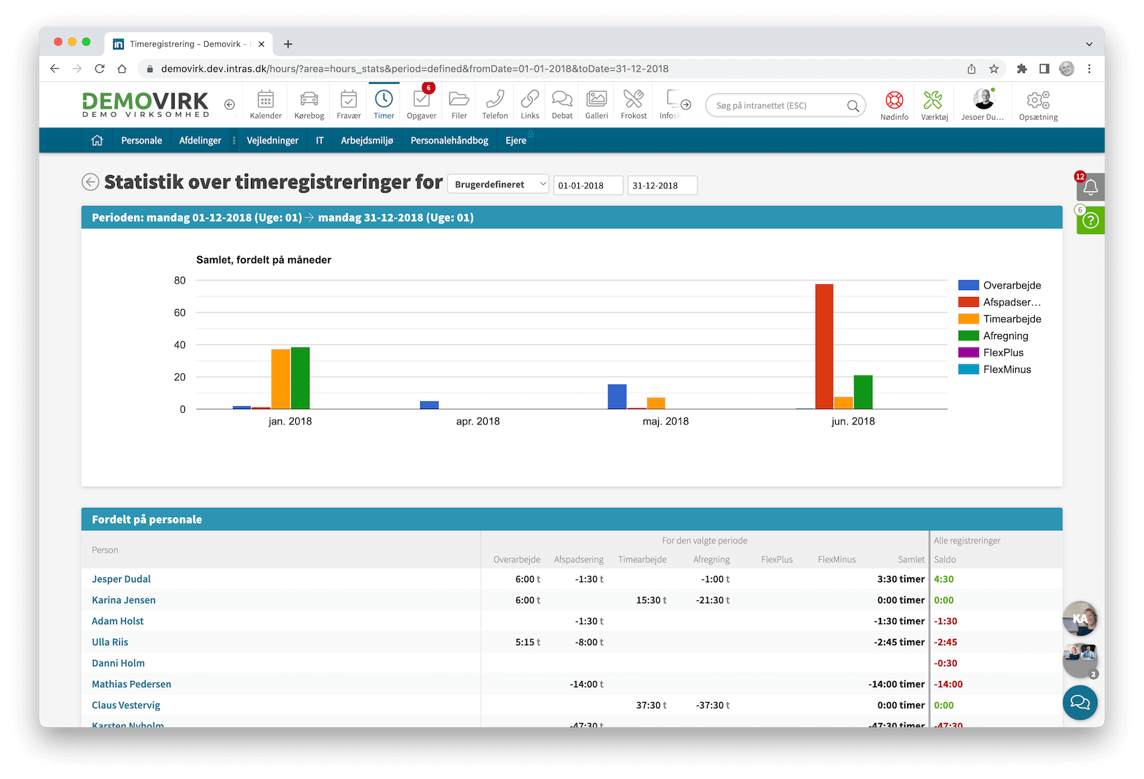
Task: Click the Timearbejde orange legend swatch
Action: pyautogui.click(x=968, y=319)
